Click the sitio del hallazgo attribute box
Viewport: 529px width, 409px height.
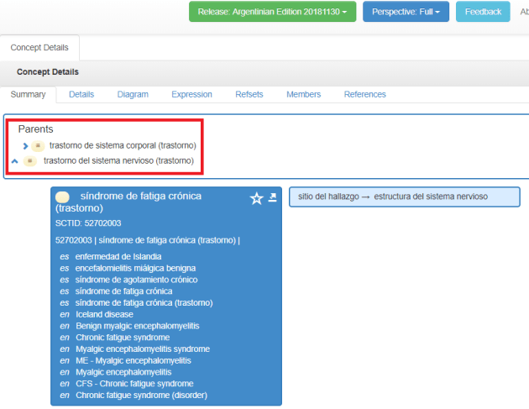(x=404, y=197)
